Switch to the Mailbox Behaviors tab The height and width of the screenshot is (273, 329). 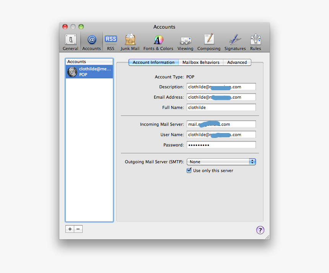(x=201, y=62)
